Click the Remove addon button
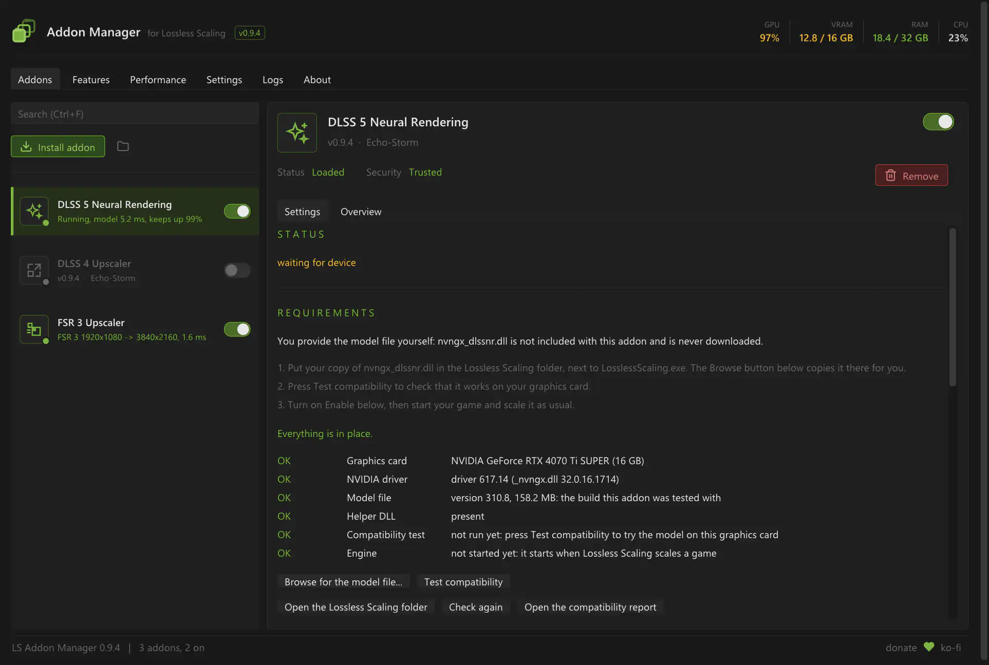Viewport: 989px width, 665px height. click(911, 176)
